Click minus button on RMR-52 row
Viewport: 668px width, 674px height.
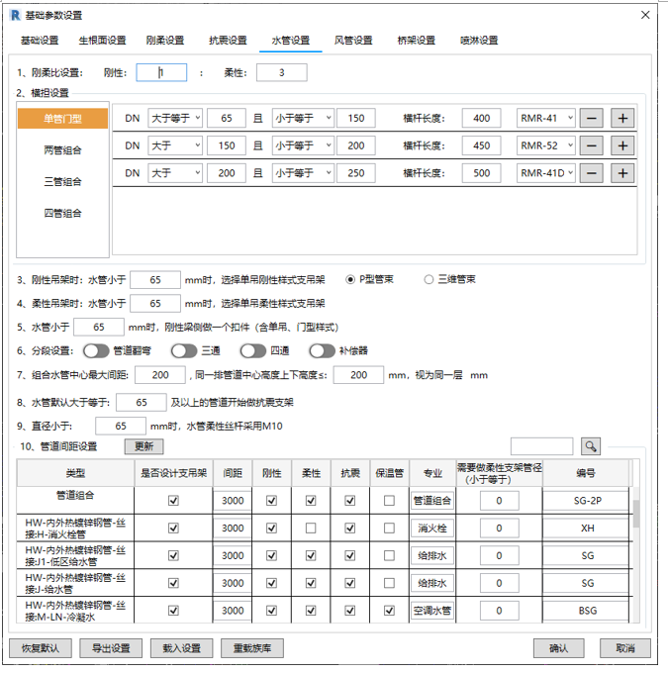click(x=592, y=145)
